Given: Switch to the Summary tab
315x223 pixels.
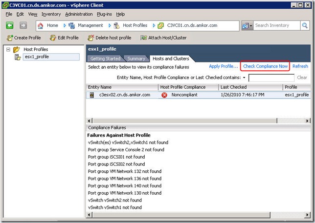Looking at the screenshot, I should pyautogui.click(x=136, y=59).
